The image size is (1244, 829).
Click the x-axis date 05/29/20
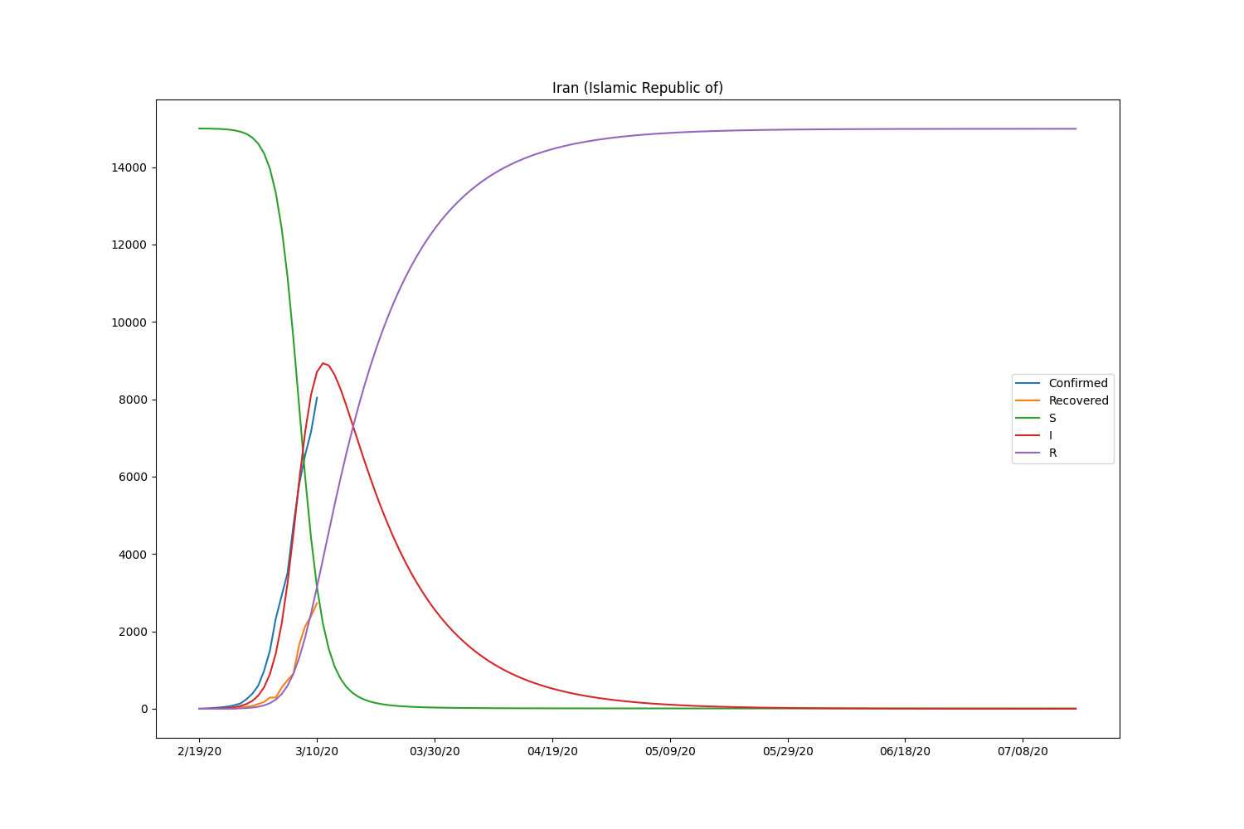pyautogui.click(x=788, y=752)
